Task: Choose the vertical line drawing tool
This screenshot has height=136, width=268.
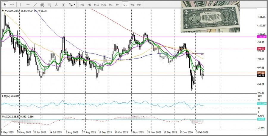Action: [20, 5]
